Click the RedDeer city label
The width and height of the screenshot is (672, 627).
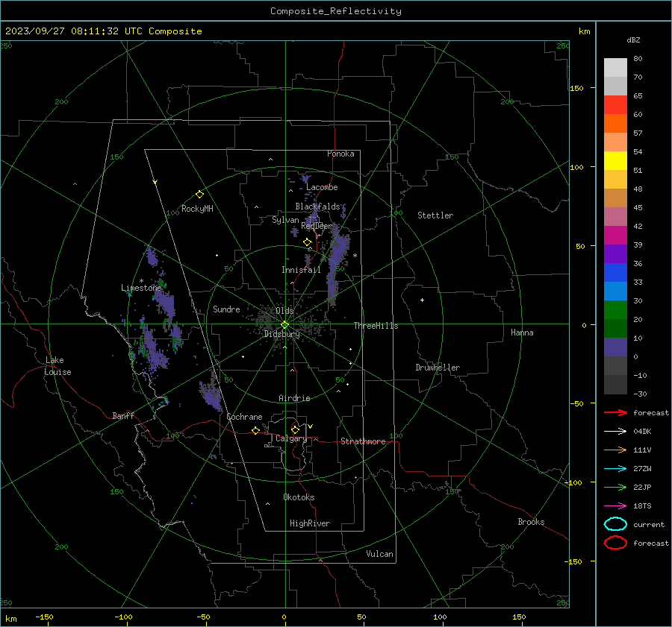(x=317, y=226)
